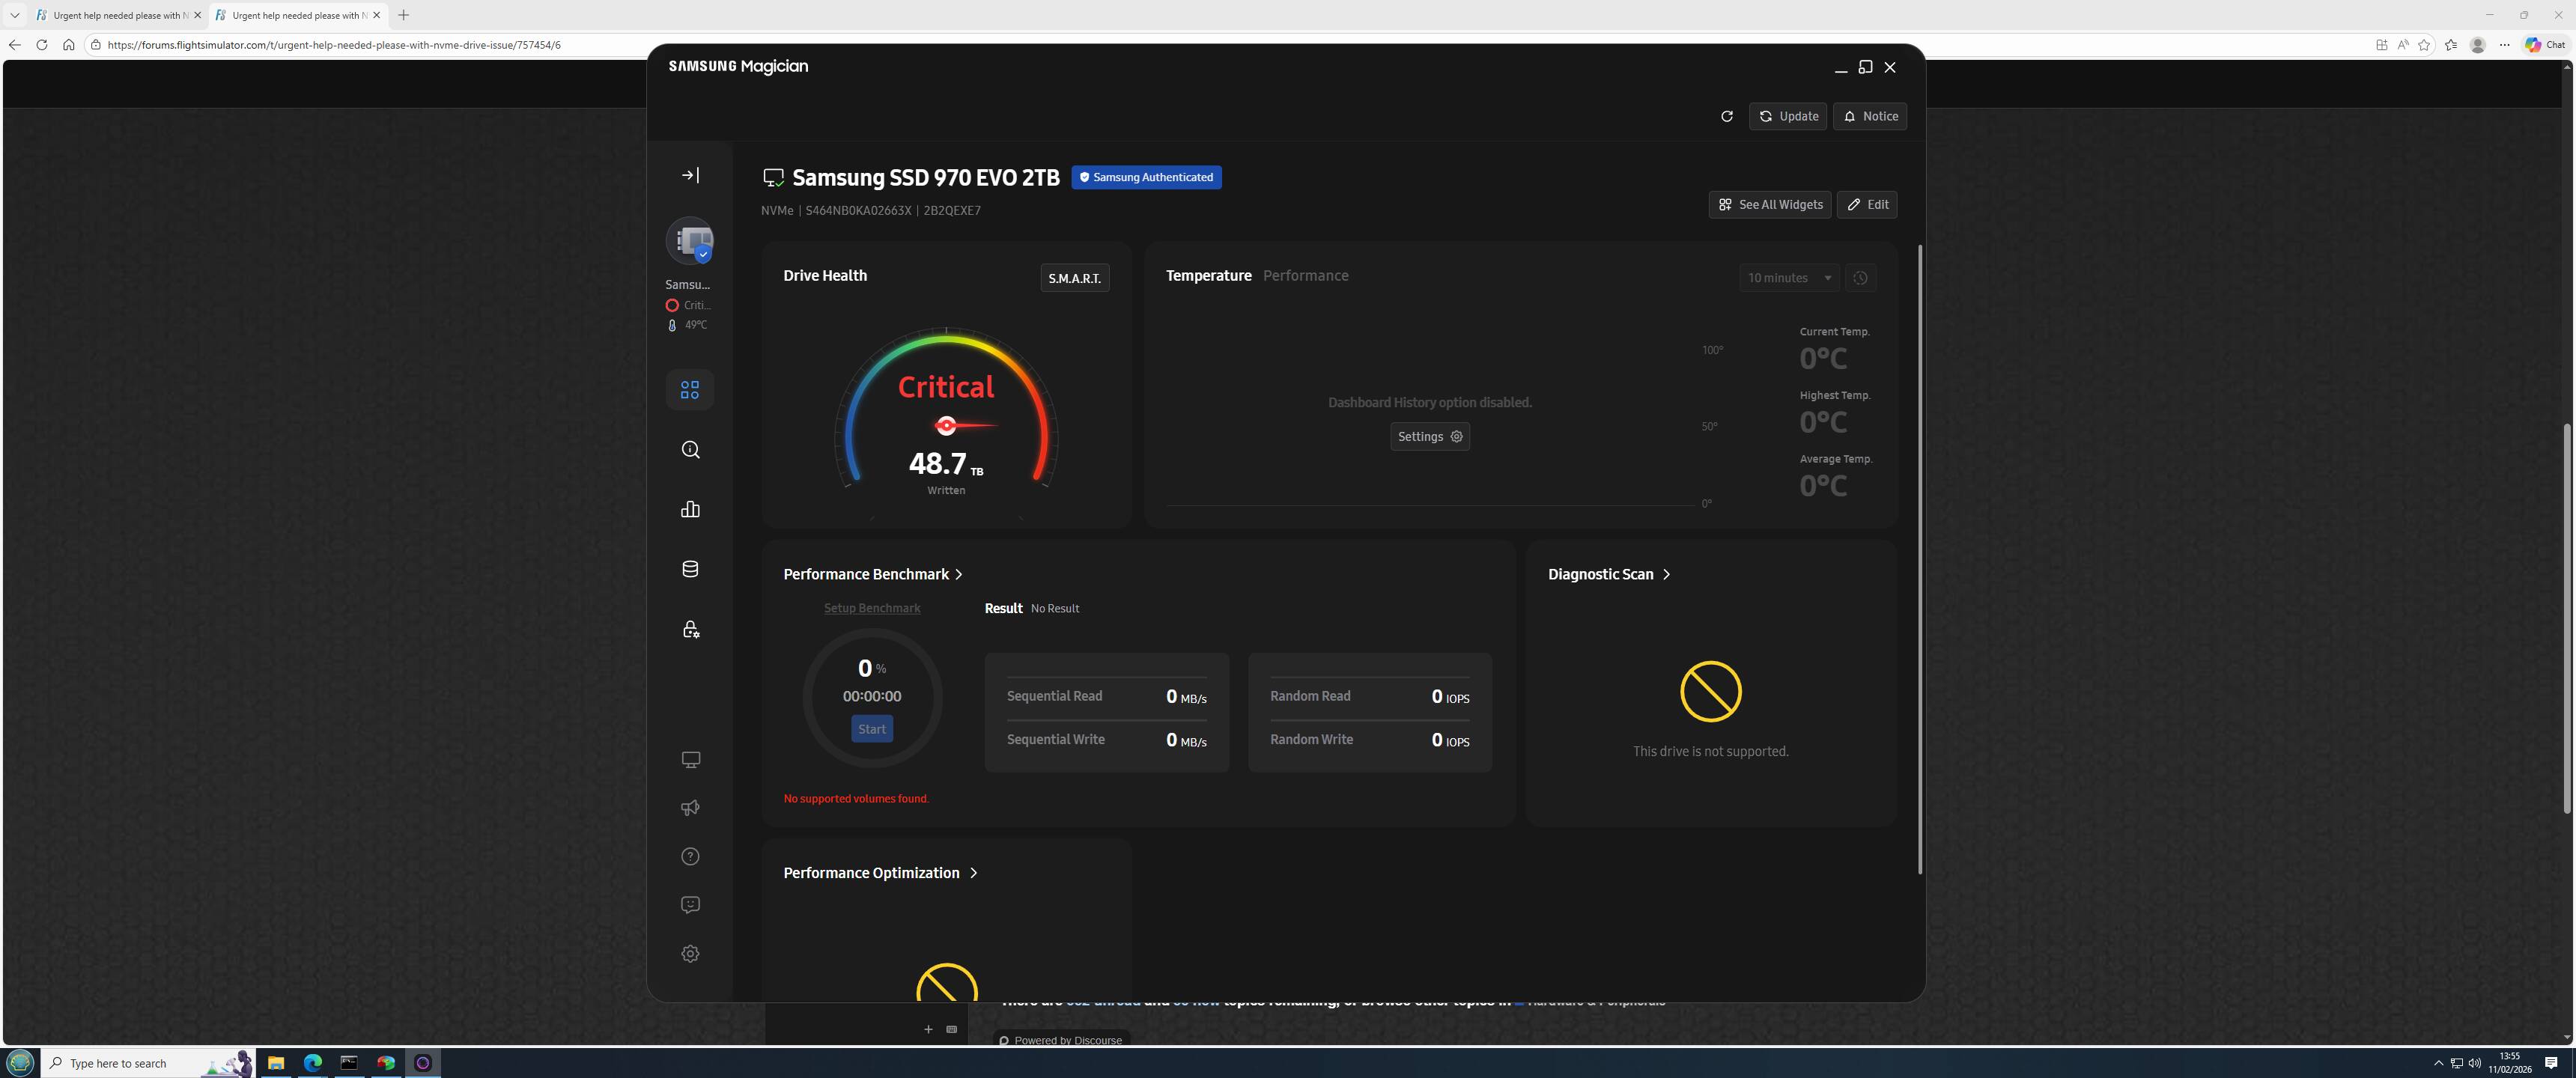This screenshot has width=2576, height=1078.
Task: Click the Read aloud icon in Edge address bar
Action: [2403, 45]
